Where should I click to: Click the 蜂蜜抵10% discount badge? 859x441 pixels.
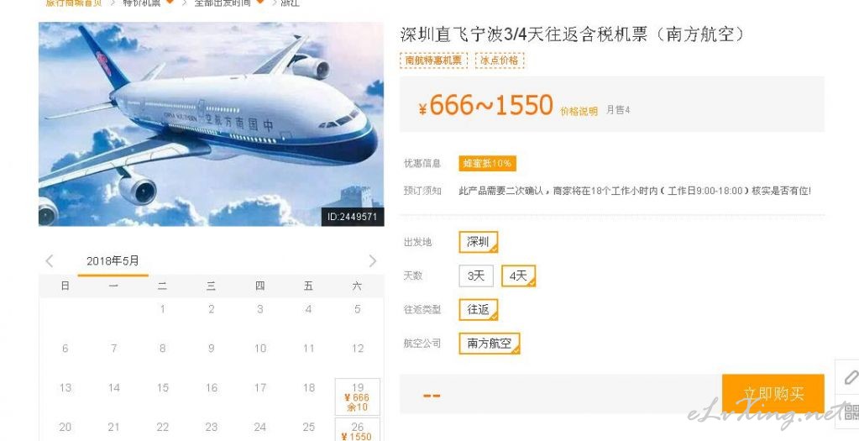[x=487, y=163]
